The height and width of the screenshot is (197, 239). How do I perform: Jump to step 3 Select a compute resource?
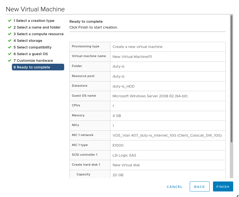[x=38, y=34]
